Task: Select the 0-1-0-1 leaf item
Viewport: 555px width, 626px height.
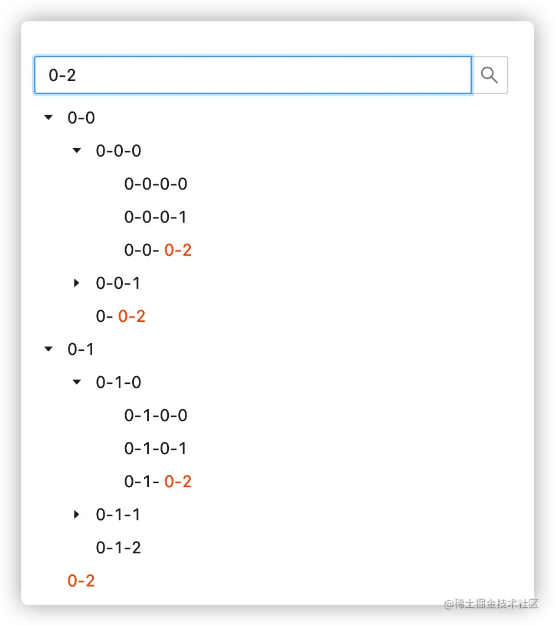Action: tap(155, 449)
